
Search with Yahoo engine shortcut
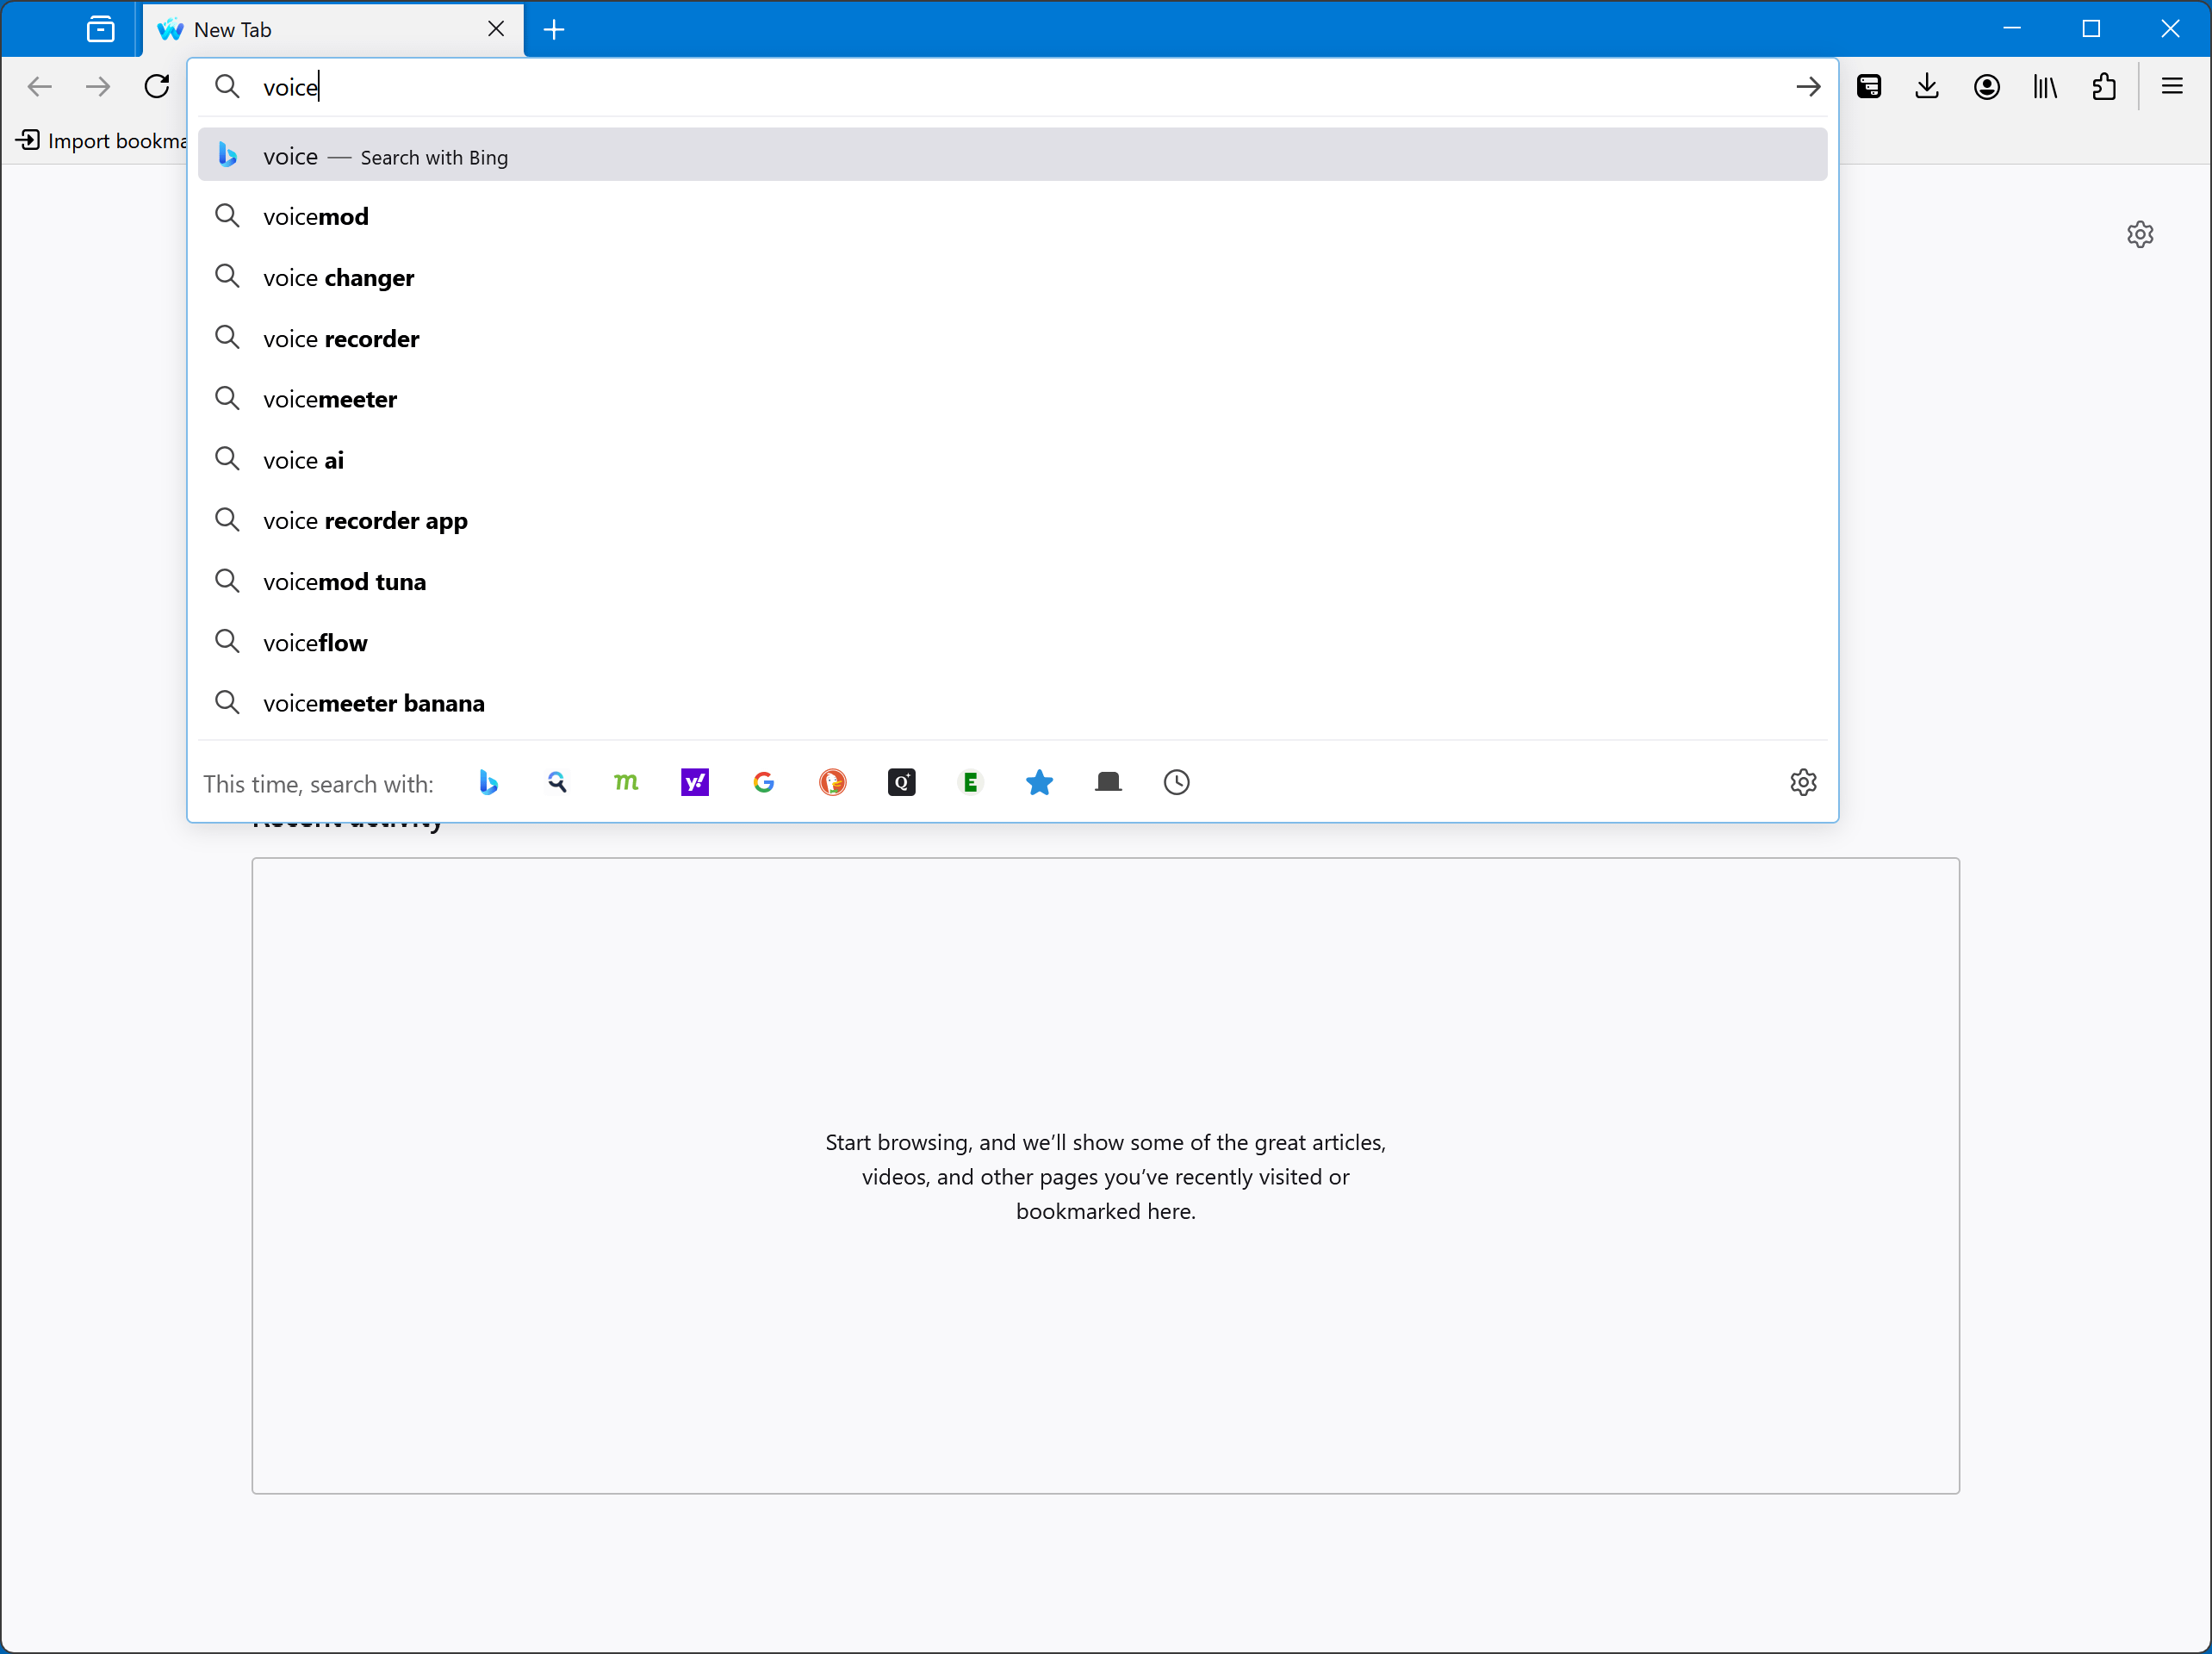coord(695,783)
